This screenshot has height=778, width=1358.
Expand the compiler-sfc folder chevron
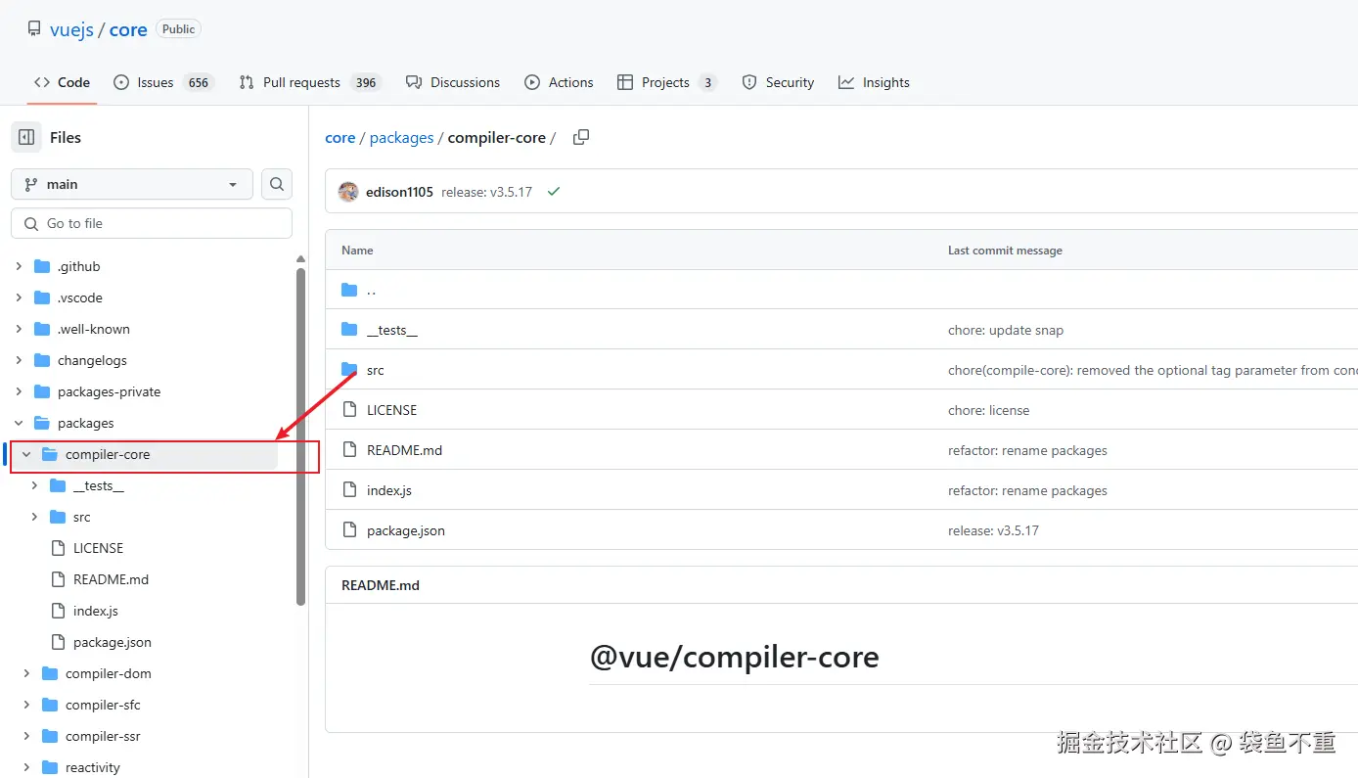26,705
